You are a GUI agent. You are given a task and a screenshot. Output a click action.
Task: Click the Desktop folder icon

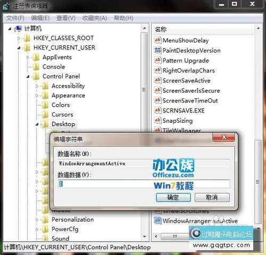tap(45, 124)
